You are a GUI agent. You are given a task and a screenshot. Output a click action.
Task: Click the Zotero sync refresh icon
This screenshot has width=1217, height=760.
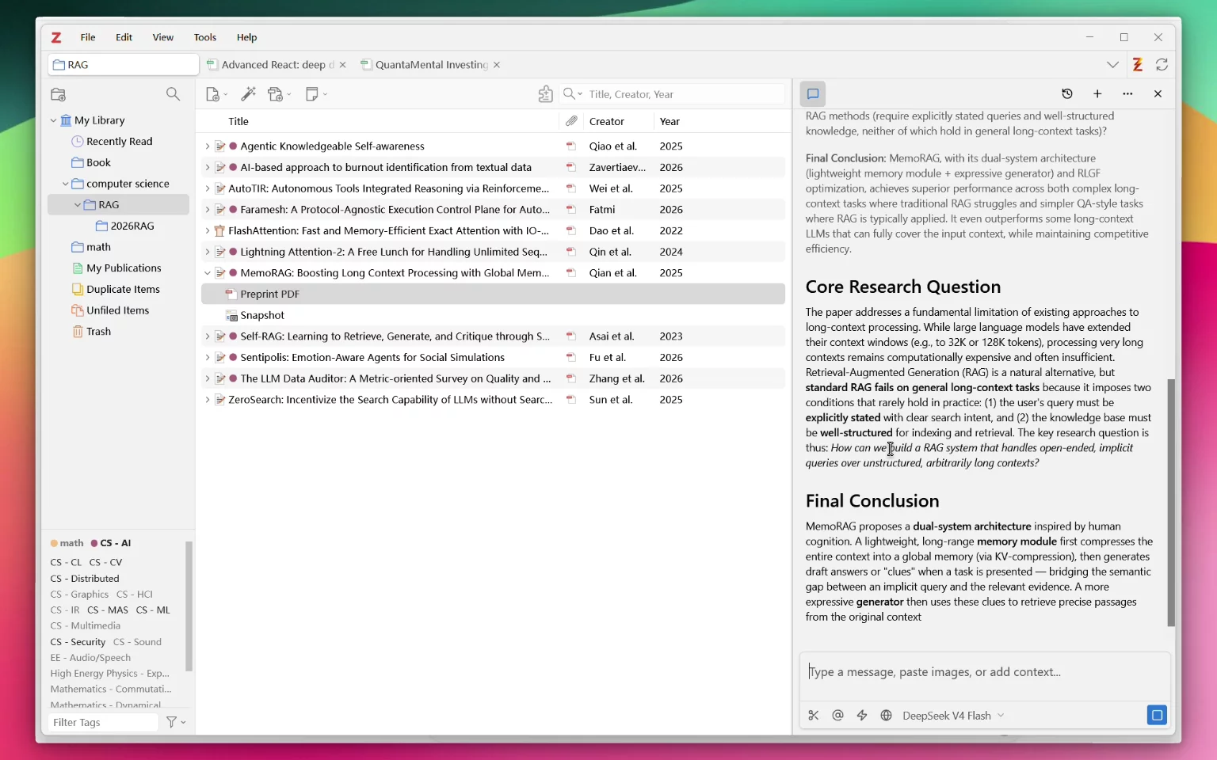coord(1162,65)
